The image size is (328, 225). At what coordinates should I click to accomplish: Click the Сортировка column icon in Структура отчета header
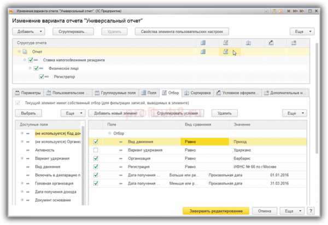pyautogui.click(x=248, y=43)
